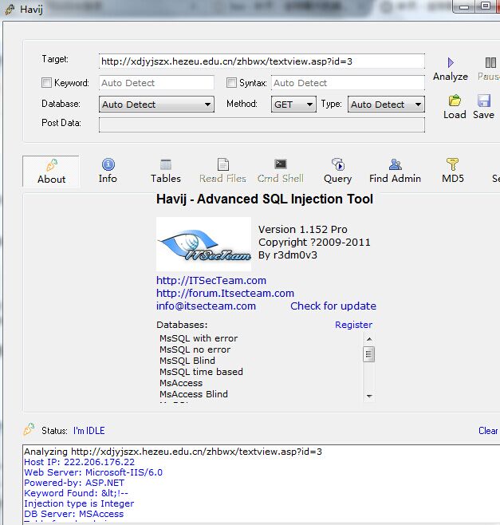Click the Databases list scroll thumb
The width and height of the screenshot is (500, 525).
click(368, 354)
